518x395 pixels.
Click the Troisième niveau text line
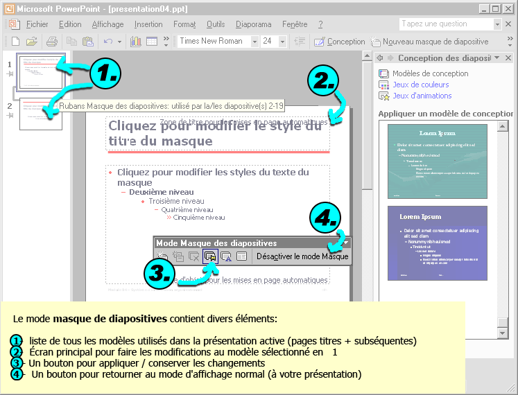point(176,201)
